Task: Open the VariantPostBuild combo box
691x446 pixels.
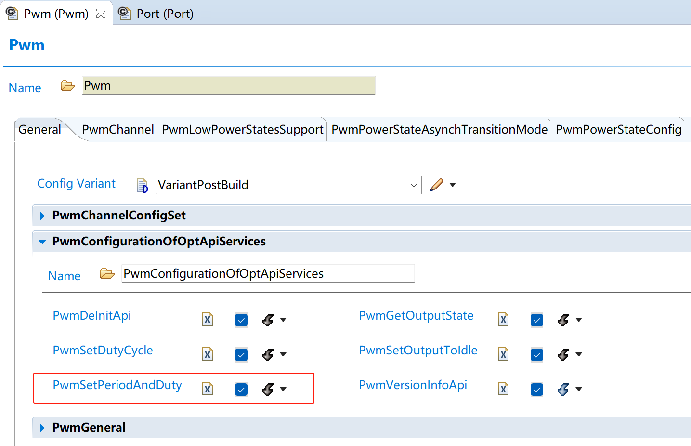Action: (288, 185)
